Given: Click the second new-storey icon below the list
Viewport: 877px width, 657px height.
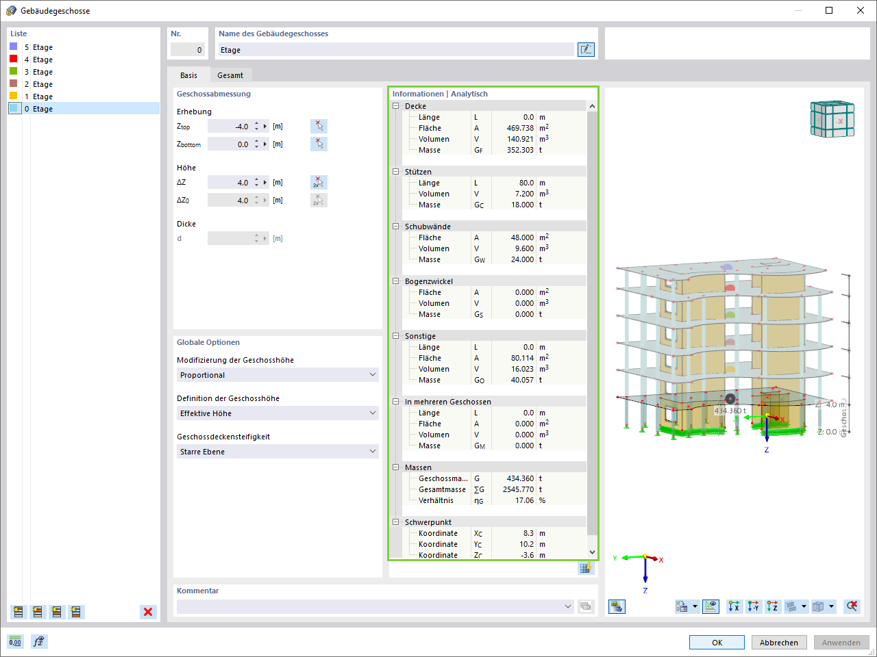Looking at the screenshot, I should click(38, 612).
